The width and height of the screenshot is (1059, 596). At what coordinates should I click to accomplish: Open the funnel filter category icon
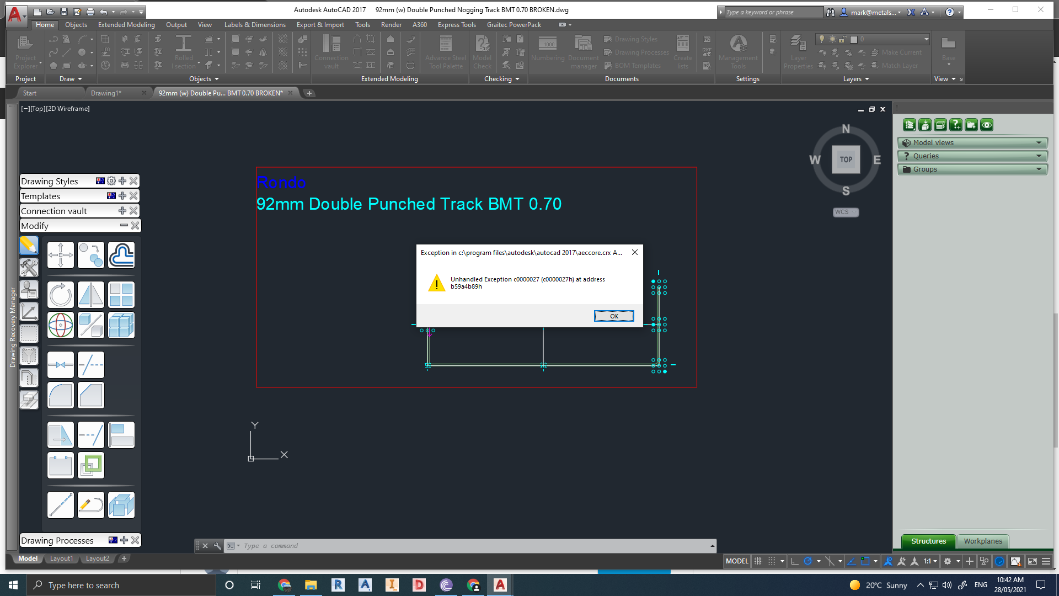coord(29,356)
